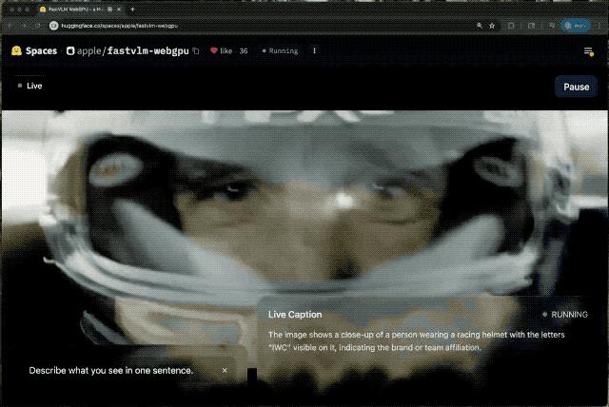
Task: Open the Spaces link in header
Action: pos(41,50)
